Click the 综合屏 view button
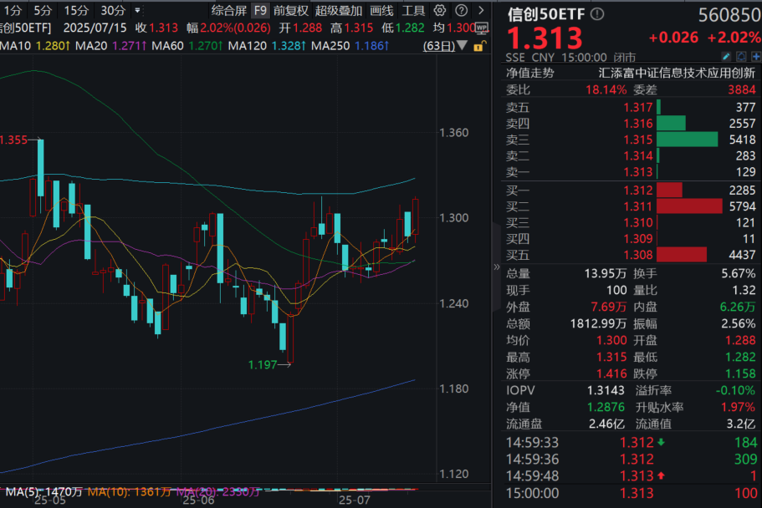The height and width of the screenshot is (508, 762). [228, 11]
